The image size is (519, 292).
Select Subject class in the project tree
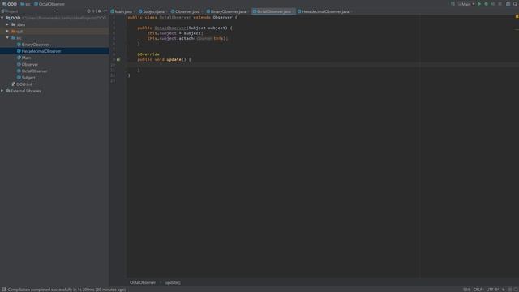pos(28,78)
